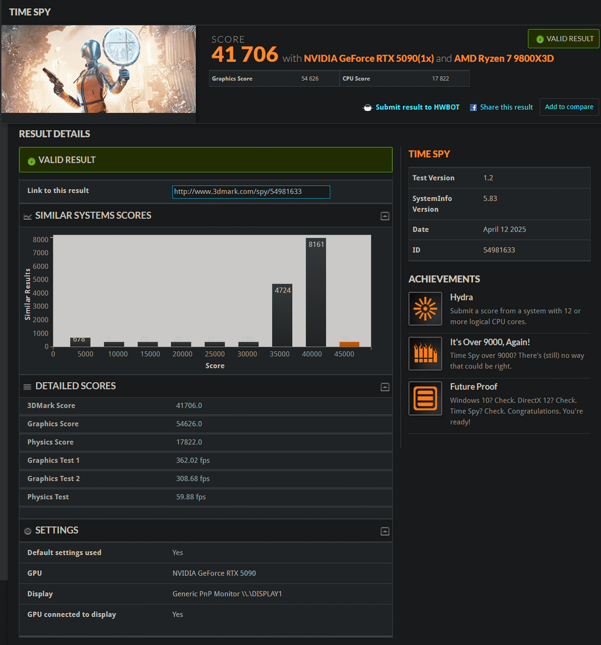
Task: Click the TIME SPY page title
Action: tap(30, 12)
